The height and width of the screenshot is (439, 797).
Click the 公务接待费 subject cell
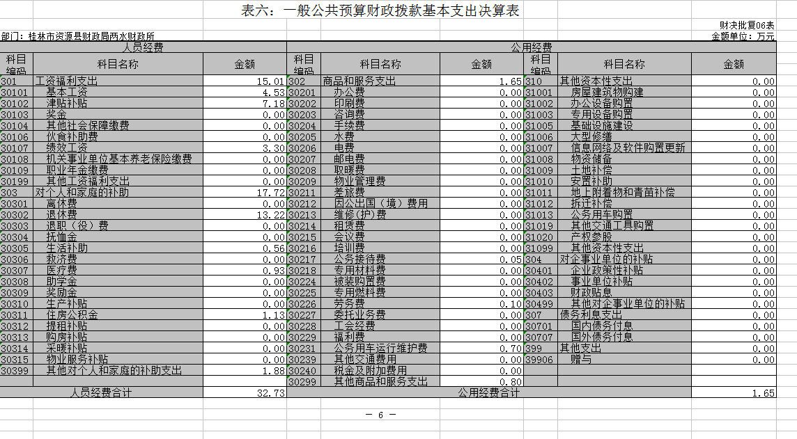(359, 260)
